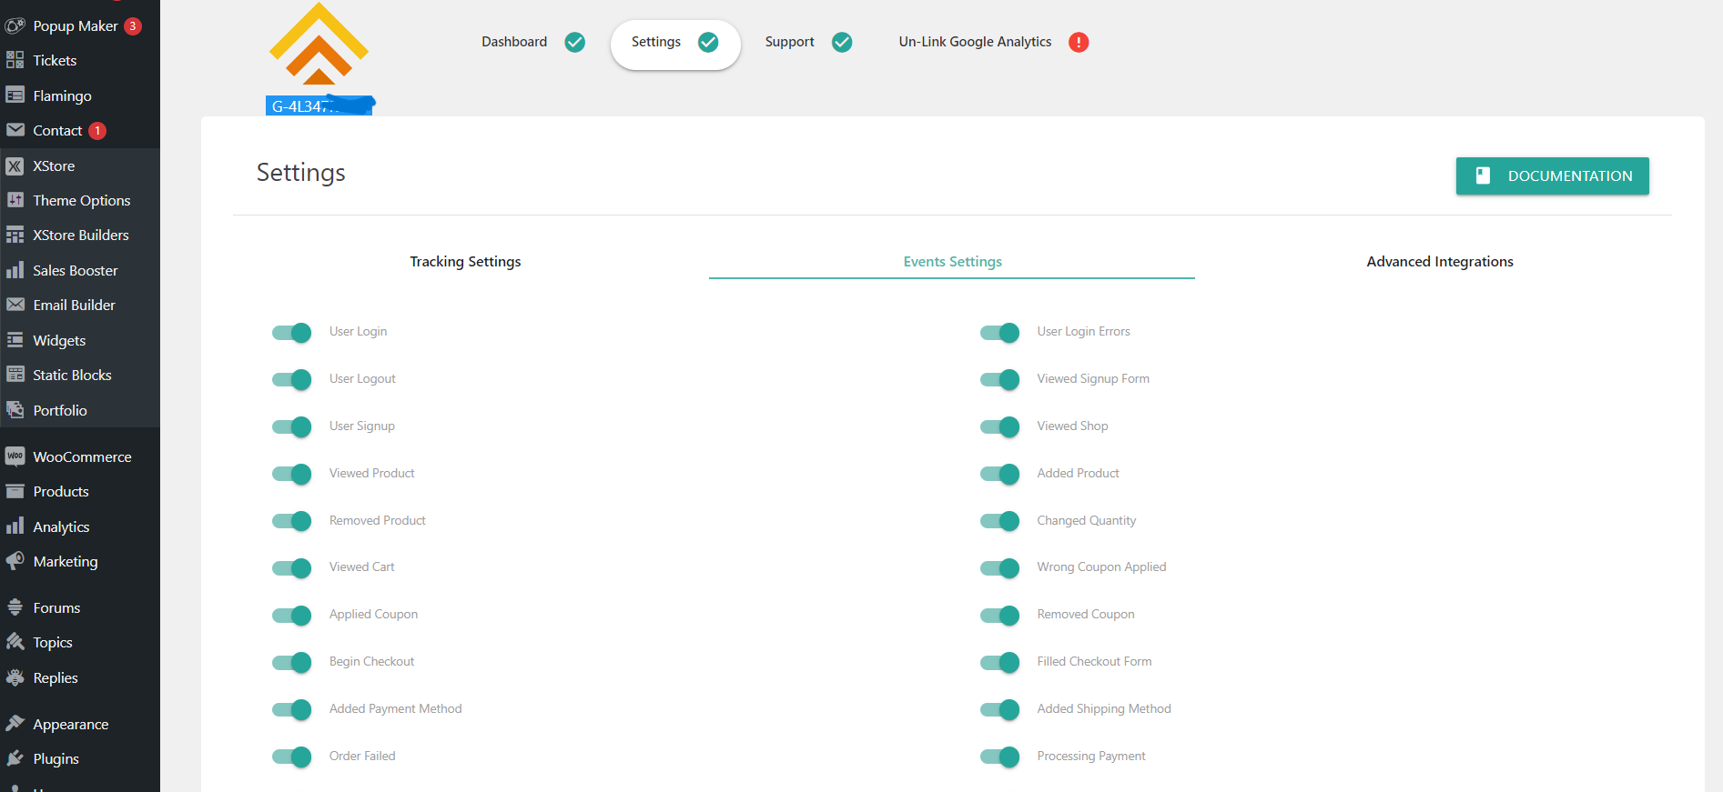Screen dimensions: 1723x792
Task: Click the Replies sidebar icon
Action: coord(15,677)
